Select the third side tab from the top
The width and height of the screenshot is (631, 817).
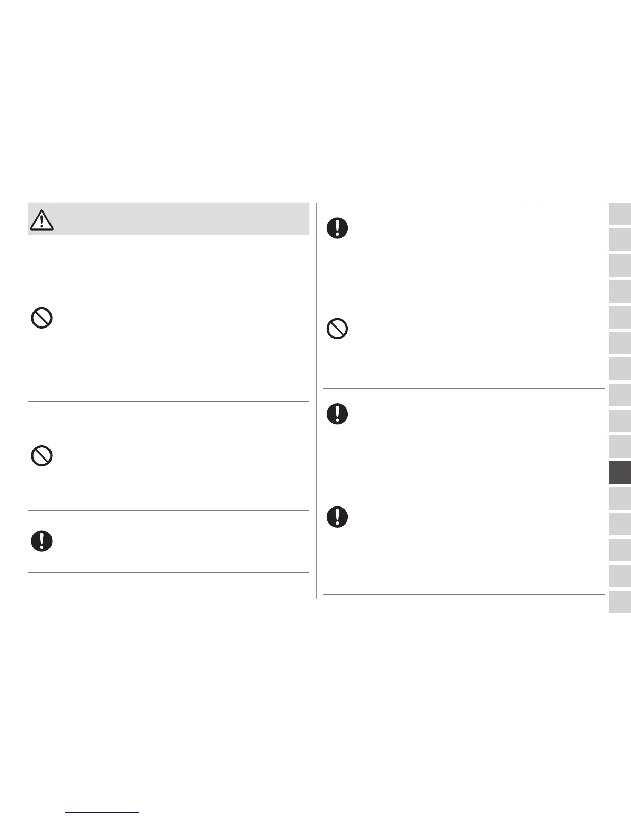(620, 266)
